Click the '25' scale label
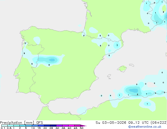This screenshot has width=167, height=129. click(x=51, y=128)
